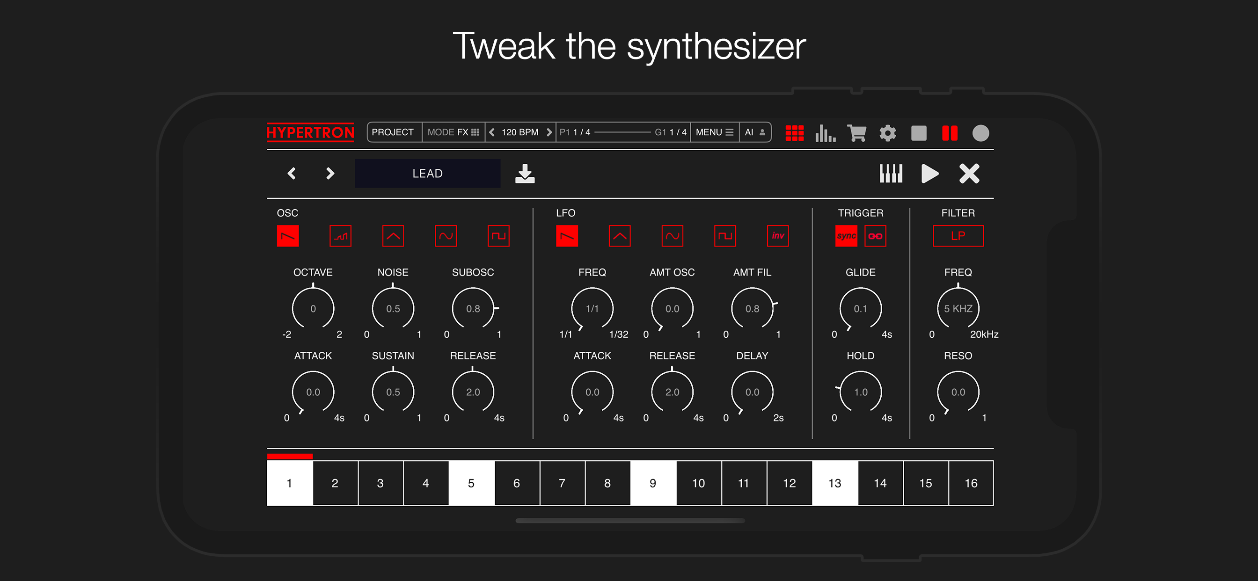Viewport: 1258px width, 581px height.
Task: Open the MENU hamburger
Action: coord(715,132)
